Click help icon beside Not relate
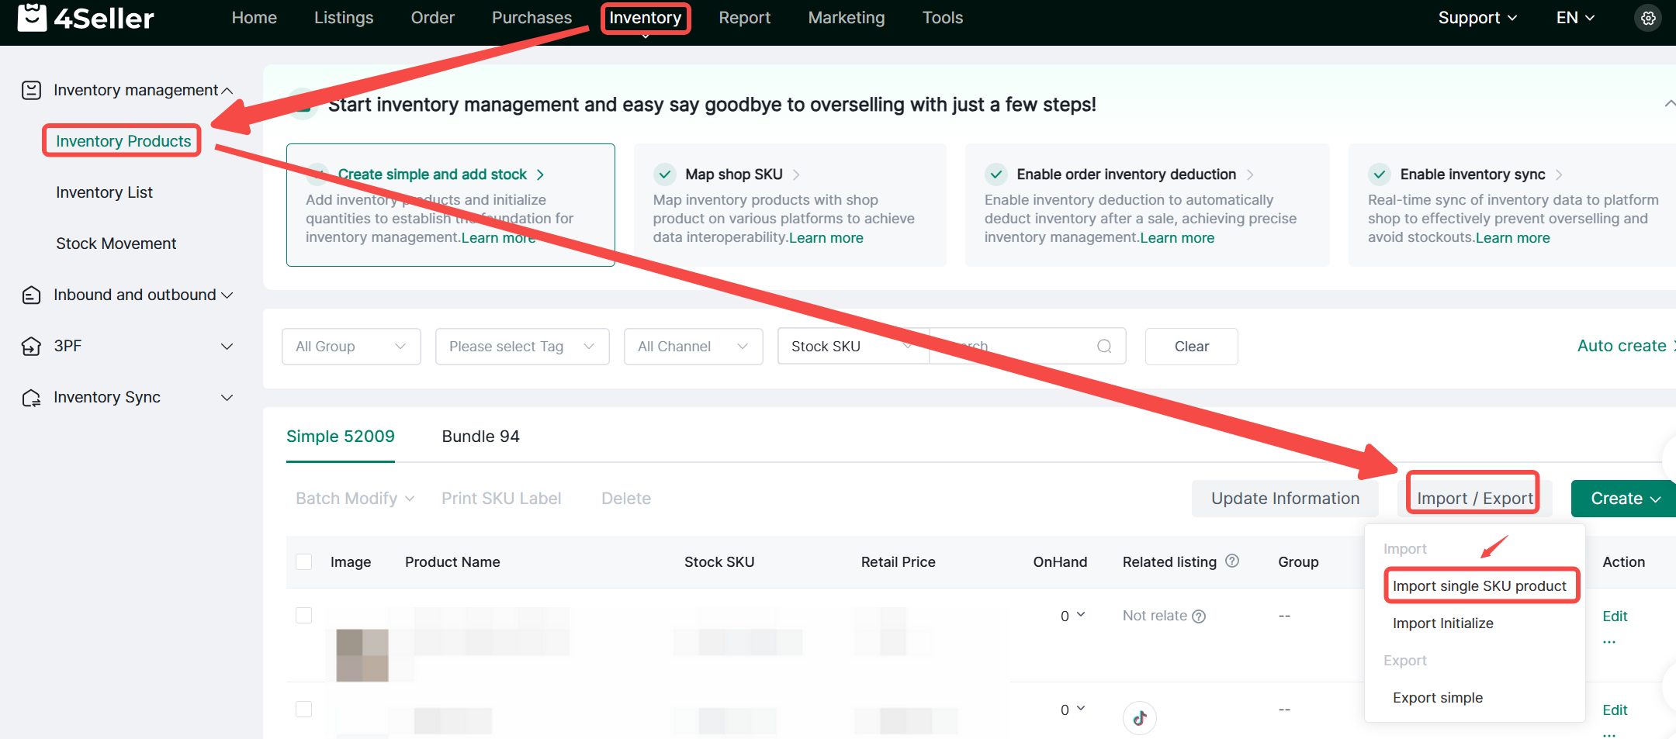Viewport: 1676px width, 739px height. point(1199,616)
